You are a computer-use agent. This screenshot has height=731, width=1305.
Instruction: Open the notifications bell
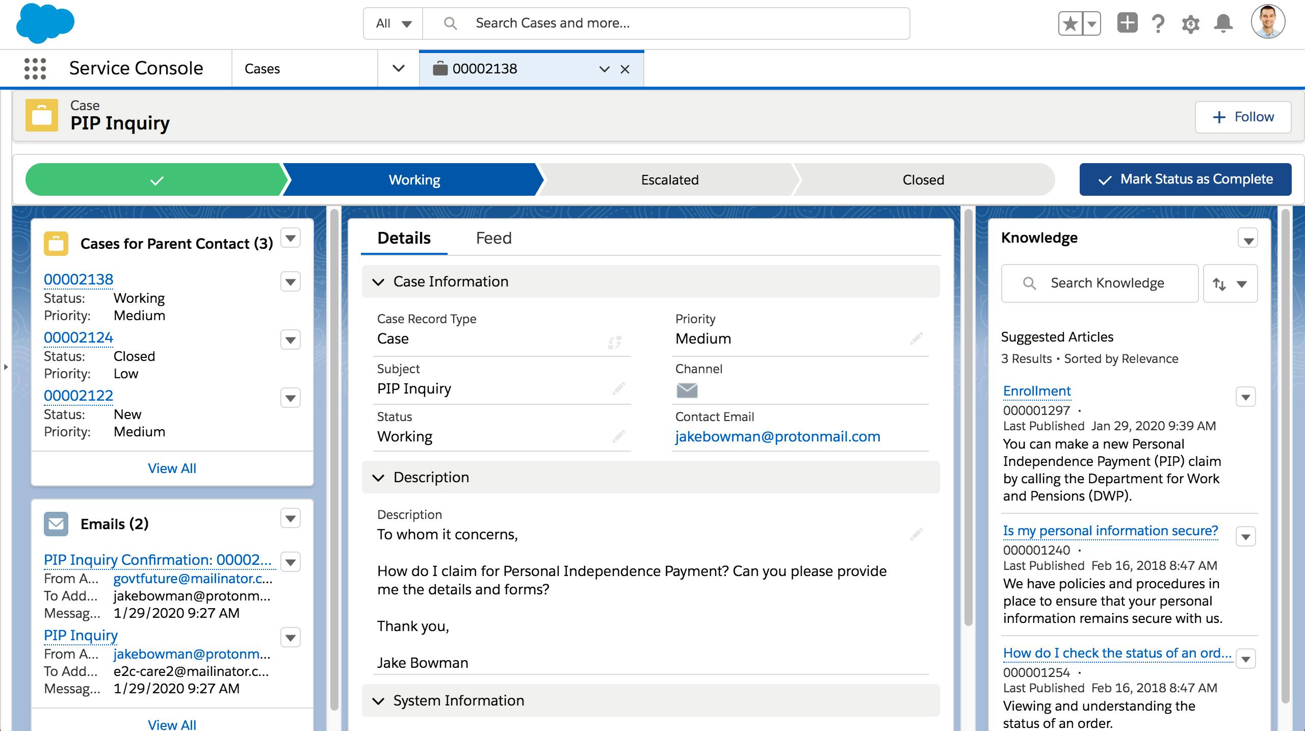pos(1223,23)
